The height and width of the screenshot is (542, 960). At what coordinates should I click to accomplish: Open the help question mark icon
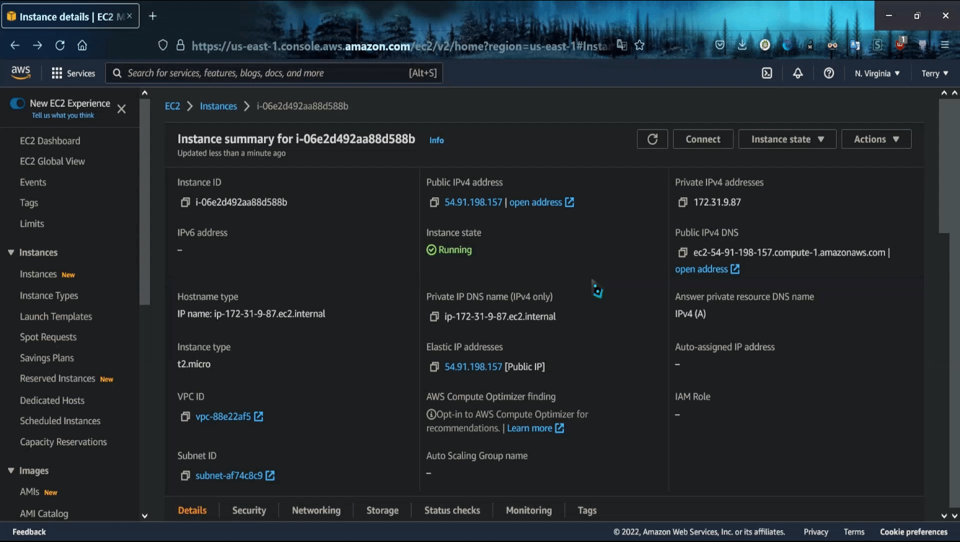click(829, 73)
